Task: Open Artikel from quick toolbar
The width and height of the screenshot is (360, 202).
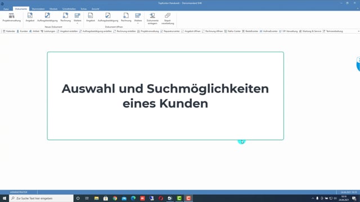Action: [34, 31]
